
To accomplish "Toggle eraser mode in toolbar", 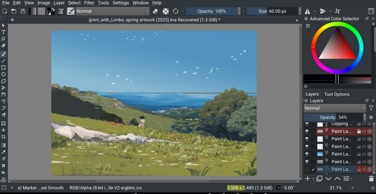I will point(155,11).
